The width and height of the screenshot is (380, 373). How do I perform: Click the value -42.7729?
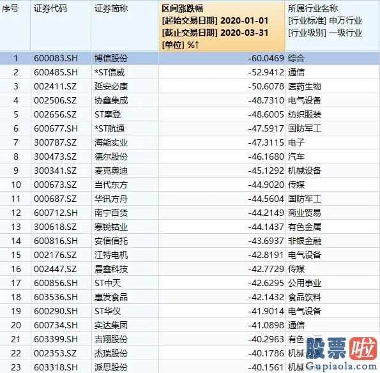click(x=266, y=270)
